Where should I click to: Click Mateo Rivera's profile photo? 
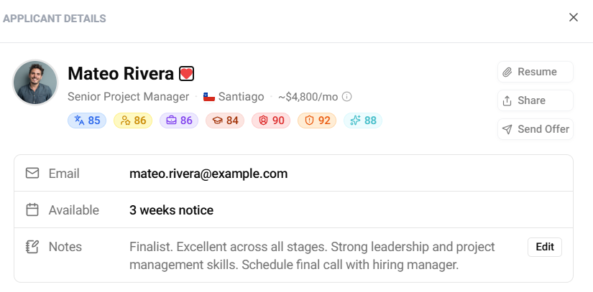[35, 83]
